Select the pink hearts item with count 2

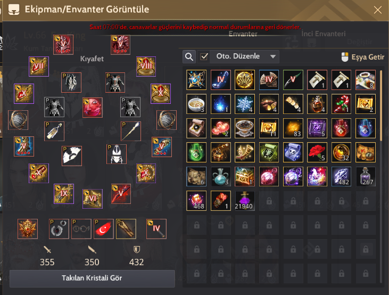220,128
